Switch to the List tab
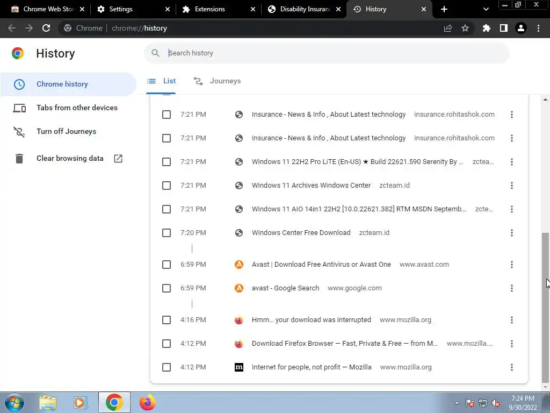Image resolution: width=550 pixels, height=413 pixels. pos(161,81)
